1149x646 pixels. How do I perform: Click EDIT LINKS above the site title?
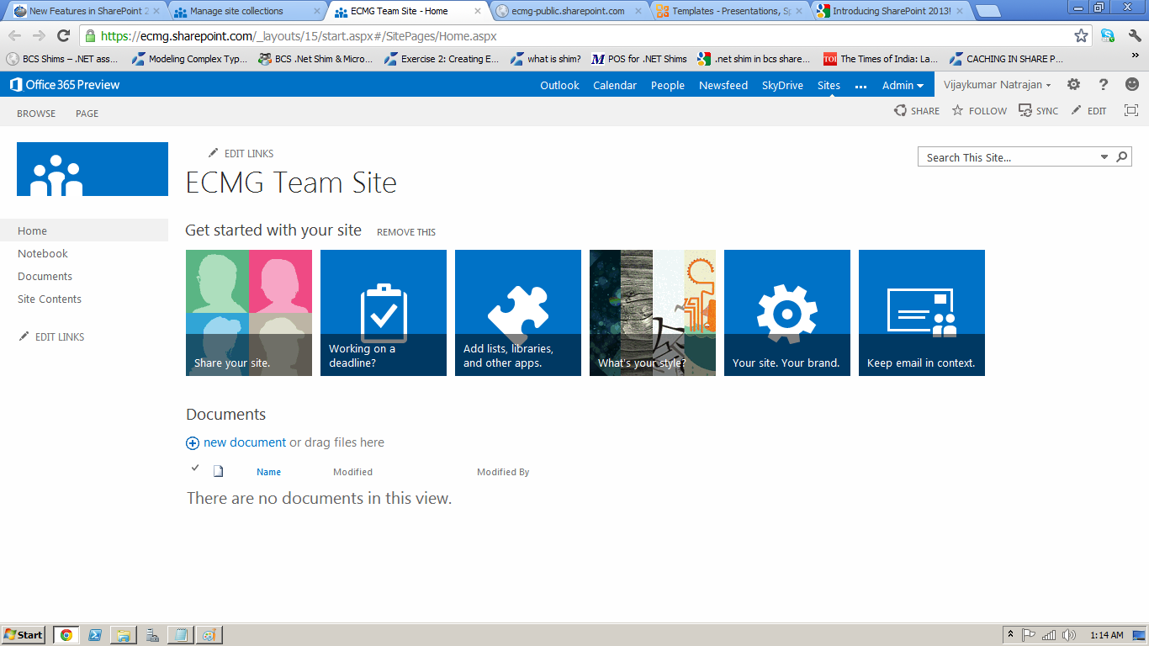(241, 153)
